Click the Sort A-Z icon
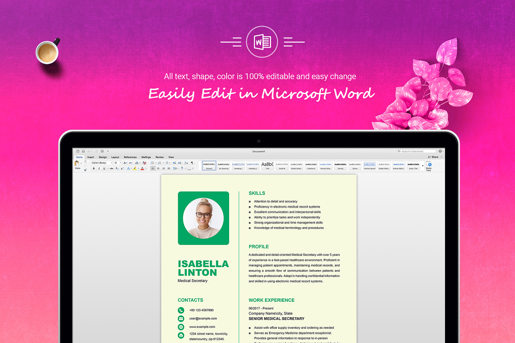Image resolution: width=515 pixels, height=343 pixels. (x=186, y=163)
